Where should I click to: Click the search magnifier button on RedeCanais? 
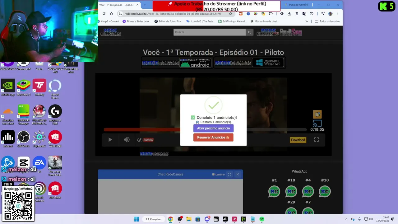click(x=249, y=32)
